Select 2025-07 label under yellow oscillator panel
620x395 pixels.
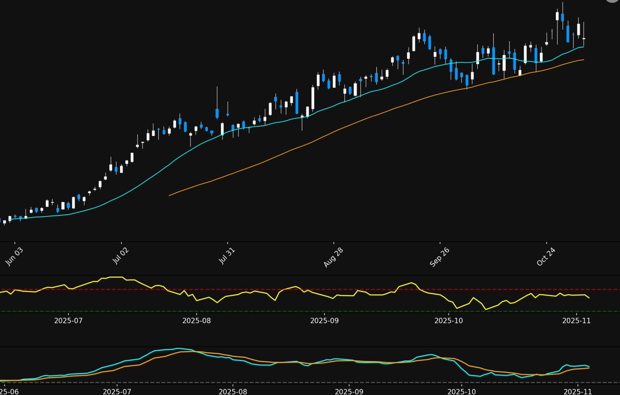point(68,321)
